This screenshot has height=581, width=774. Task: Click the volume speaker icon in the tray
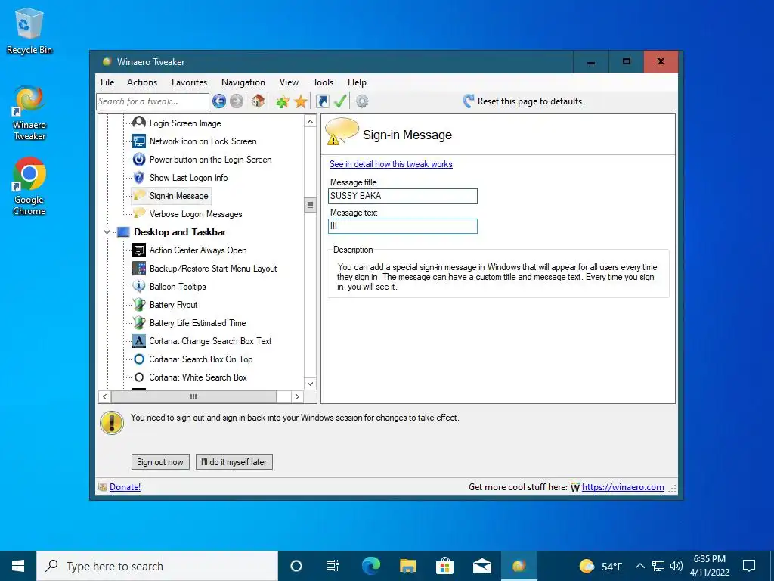(676, 566)
